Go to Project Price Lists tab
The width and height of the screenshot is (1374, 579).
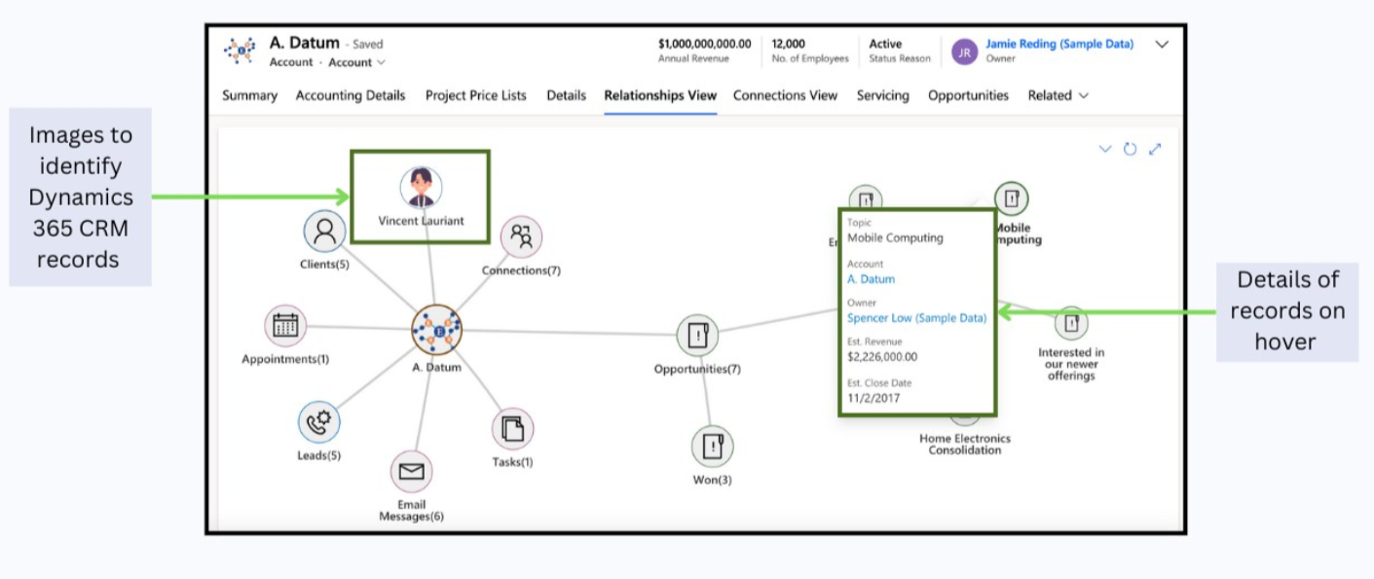[x=476, y=95]
